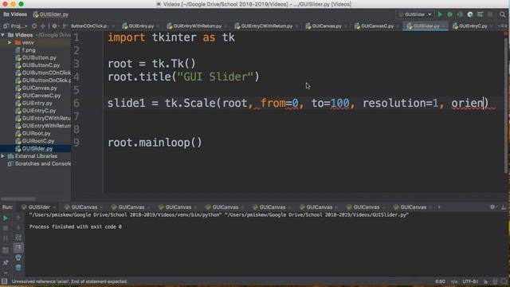Open GUICanvas.py in project tree
Screen dimensions: 510x287
click(39, 88)
